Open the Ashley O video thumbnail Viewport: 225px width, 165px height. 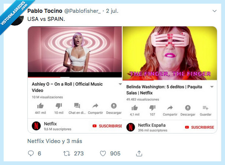click(x=75, y=52)
